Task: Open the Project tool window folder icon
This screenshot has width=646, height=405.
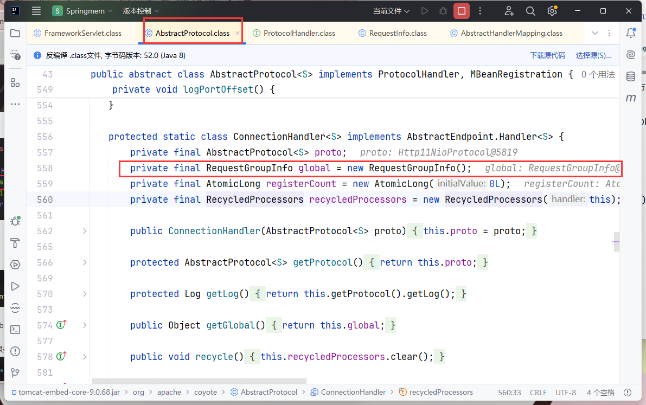Action: click(x=15, y=33)
